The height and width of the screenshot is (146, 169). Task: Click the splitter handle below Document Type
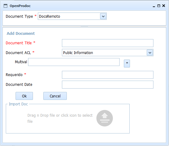[x=84, y=27]
